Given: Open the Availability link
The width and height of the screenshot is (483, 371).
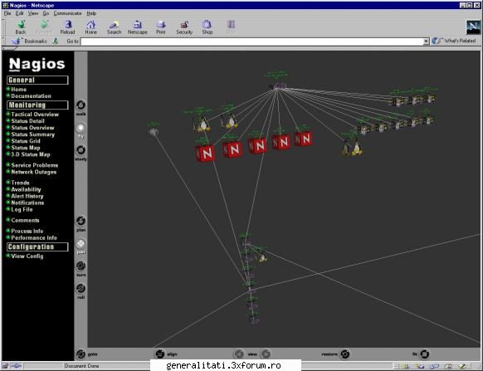Looking at the screenshot, I should 26,190.
